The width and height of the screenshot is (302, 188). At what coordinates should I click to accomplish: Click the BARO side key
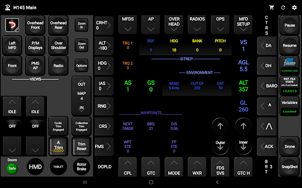tap(267, 86)
